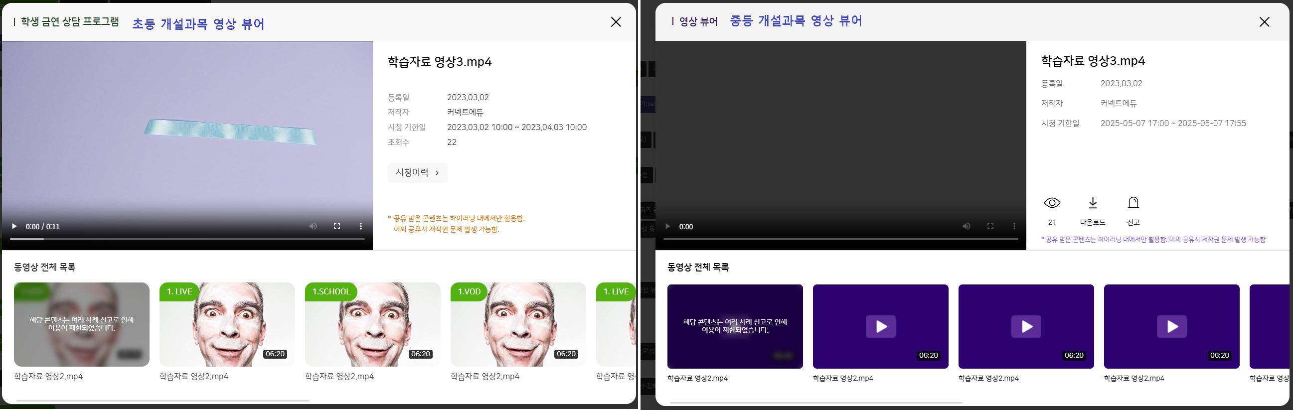Toggle volume on the right video player

click(967, 226)
